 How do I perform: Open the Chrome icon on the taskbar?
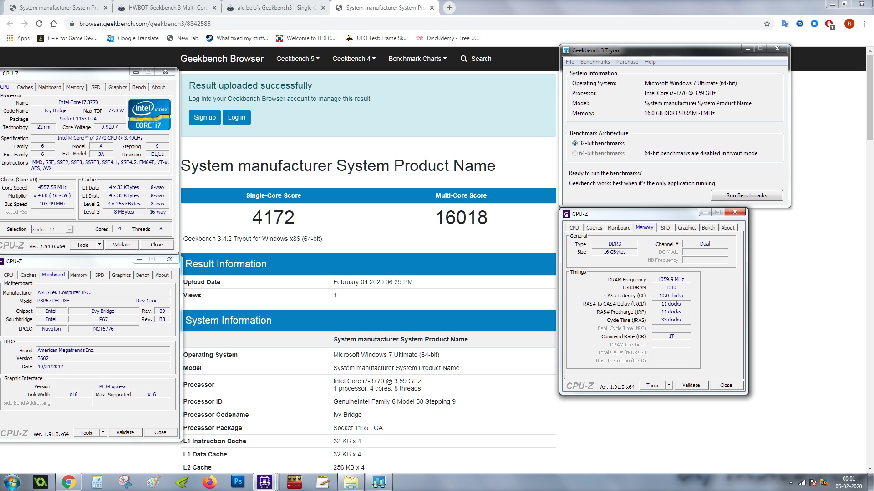tap(68, 482)
